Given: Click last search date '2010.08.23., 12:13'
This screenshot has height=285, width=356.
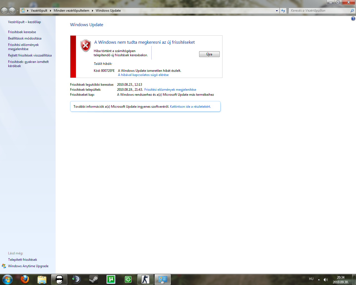Looking at the screenshot, I should tap(129, 85).
